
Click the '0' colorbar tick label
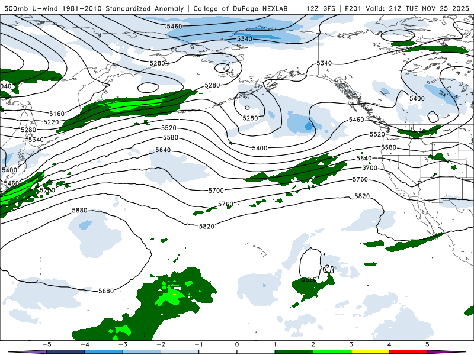pos(236,344)
